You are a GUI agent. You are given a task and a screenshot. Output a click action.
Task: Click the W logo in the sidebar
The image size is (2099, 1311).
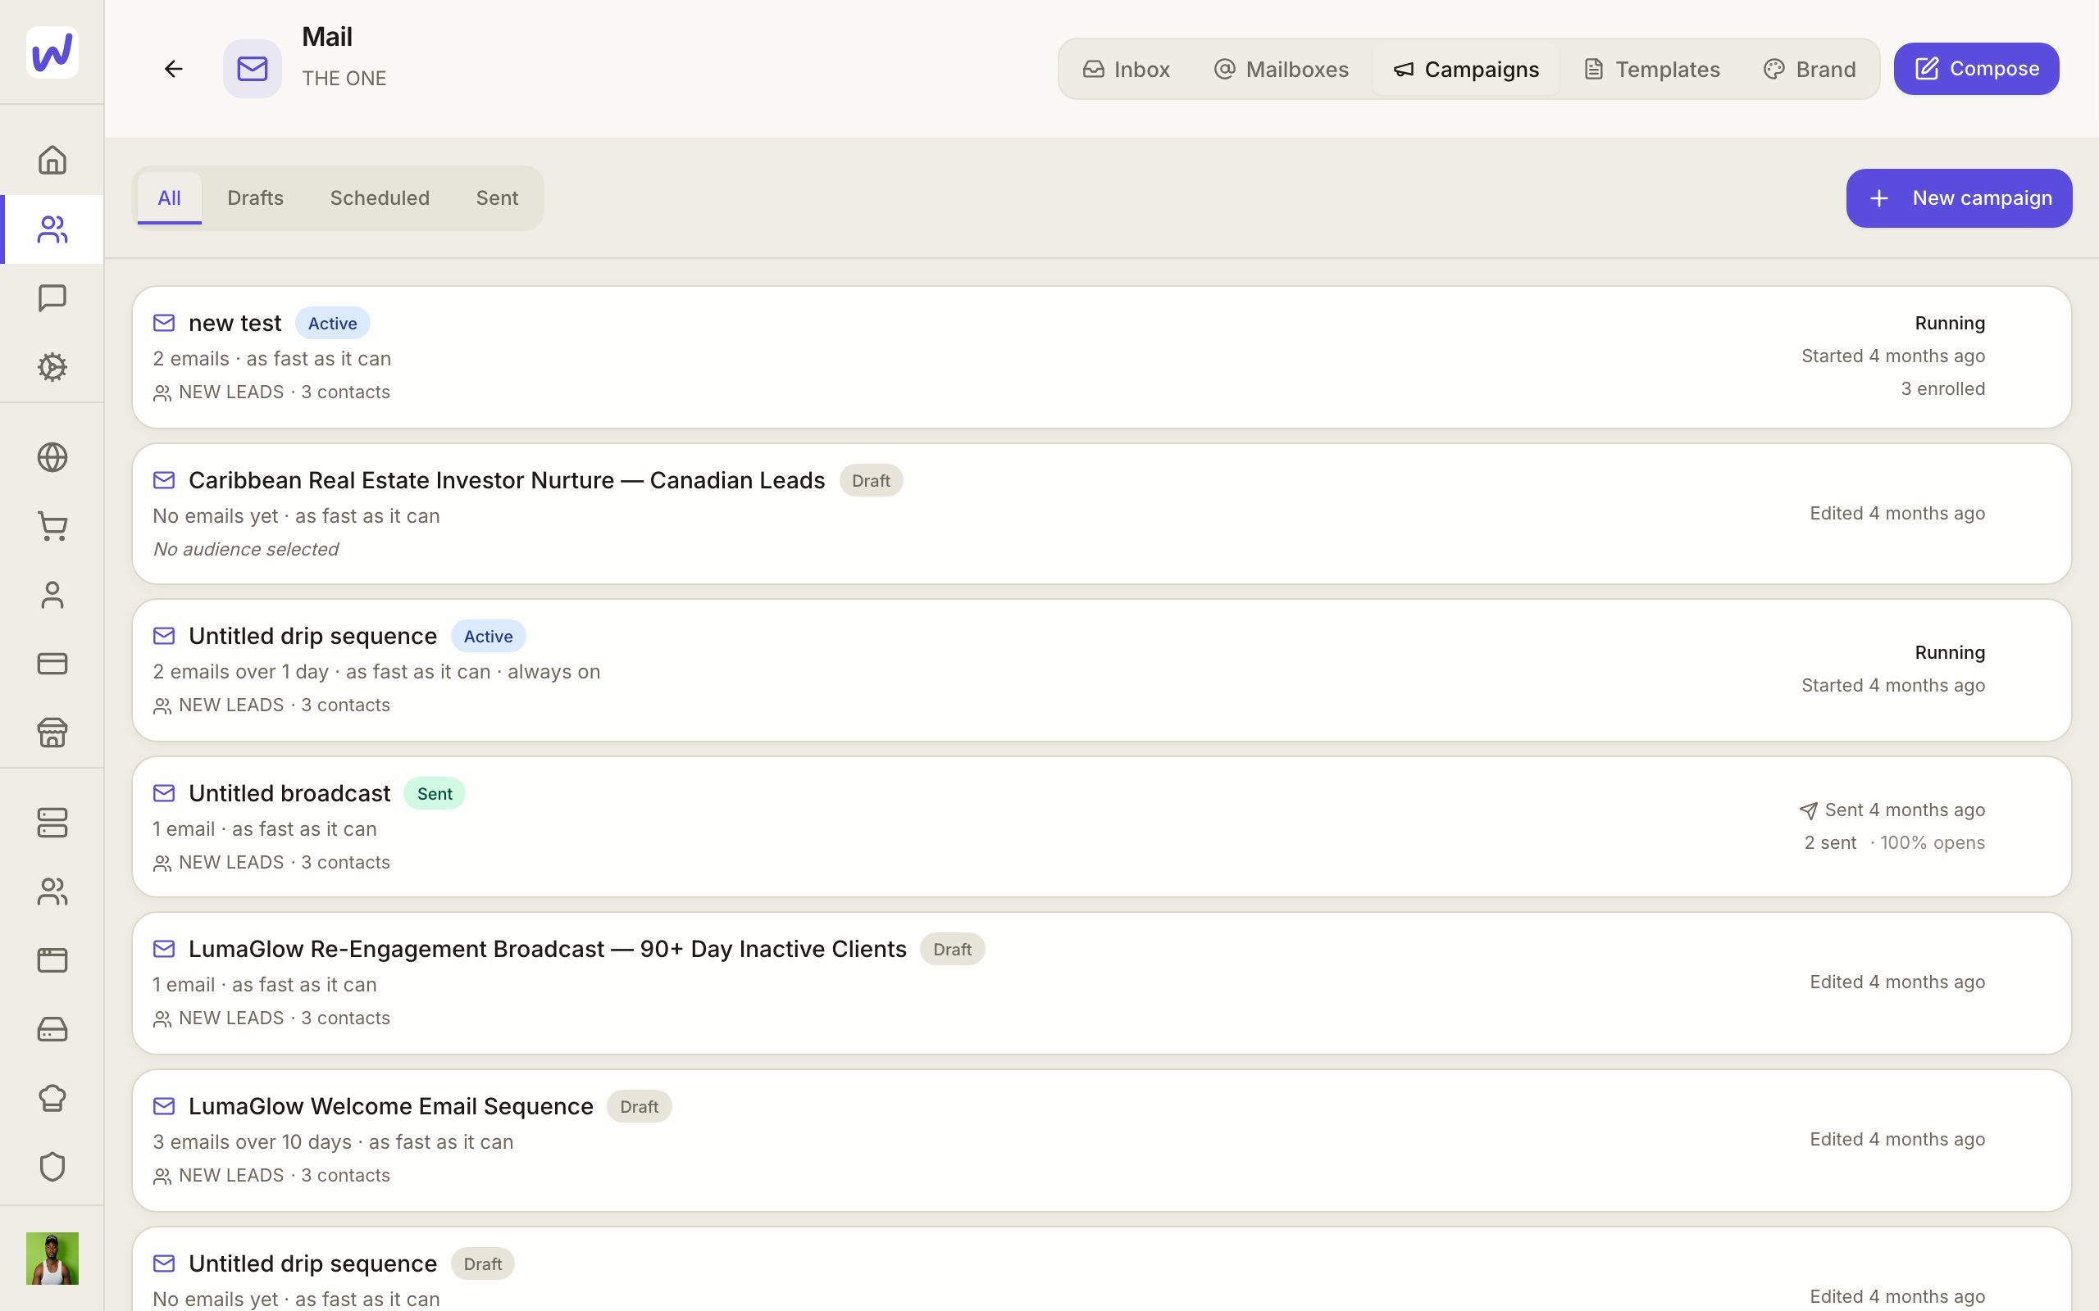(52, 52)
